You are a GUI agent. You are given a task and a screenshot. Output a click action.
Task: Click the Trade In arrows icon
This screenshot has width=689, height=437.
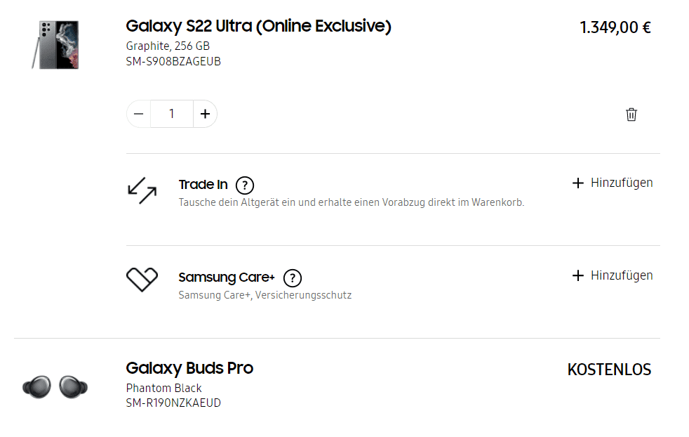(x=142, y=190)
